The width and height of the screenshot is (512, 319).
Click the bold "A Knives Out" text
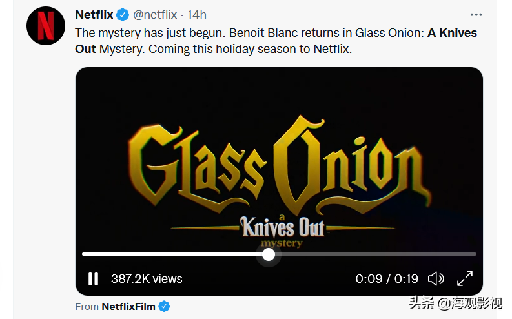click(452, 32)
